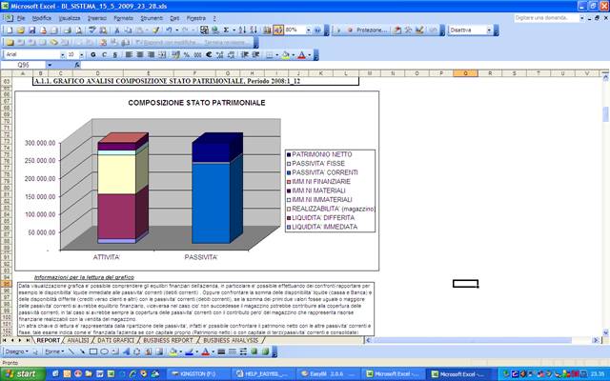Select column Q header
Image resolution: width=610 pixels, height=381 pixels.
click(465, 73)
